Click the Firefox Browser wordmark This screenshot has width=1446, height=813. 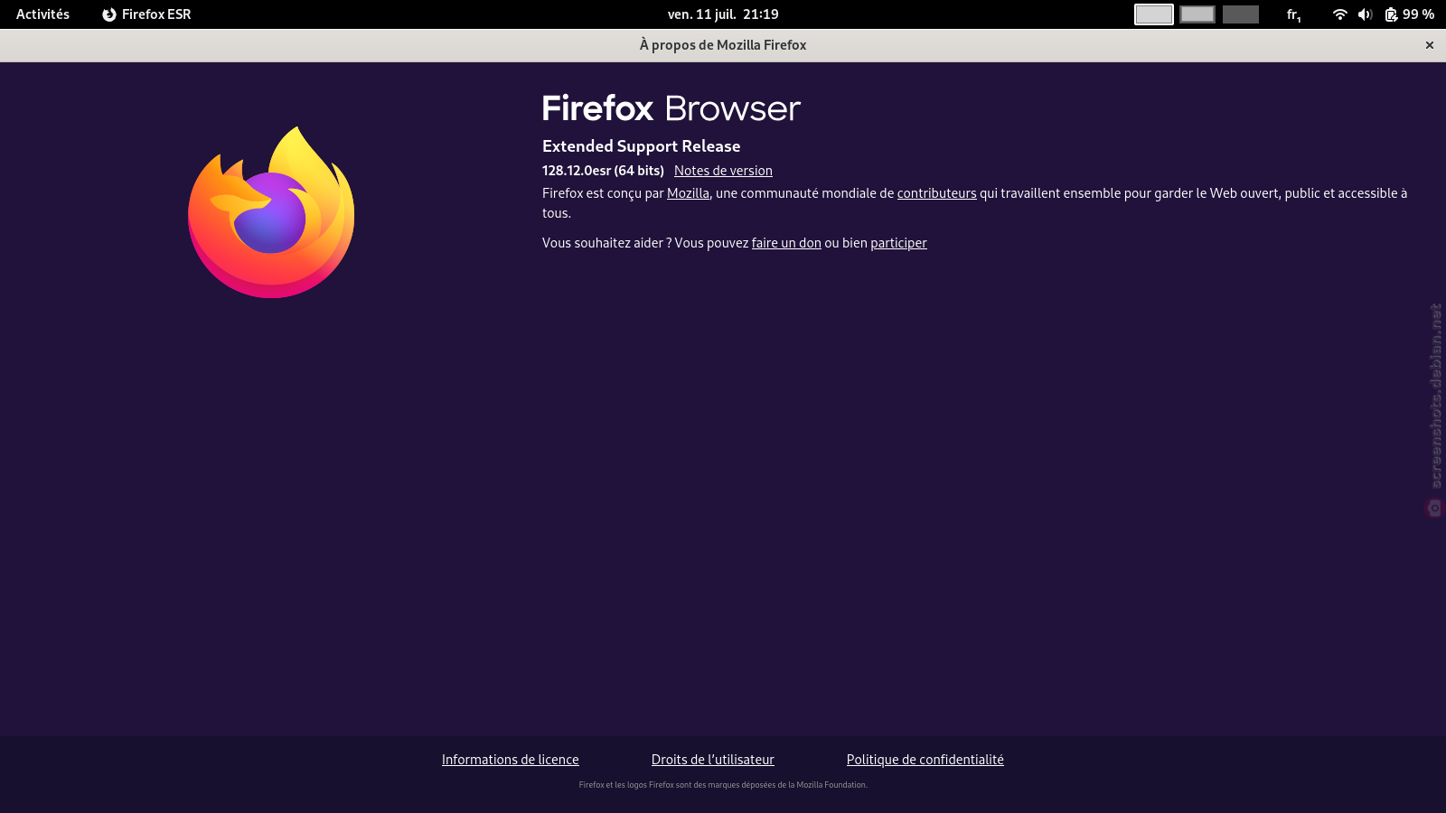(671, 108)
